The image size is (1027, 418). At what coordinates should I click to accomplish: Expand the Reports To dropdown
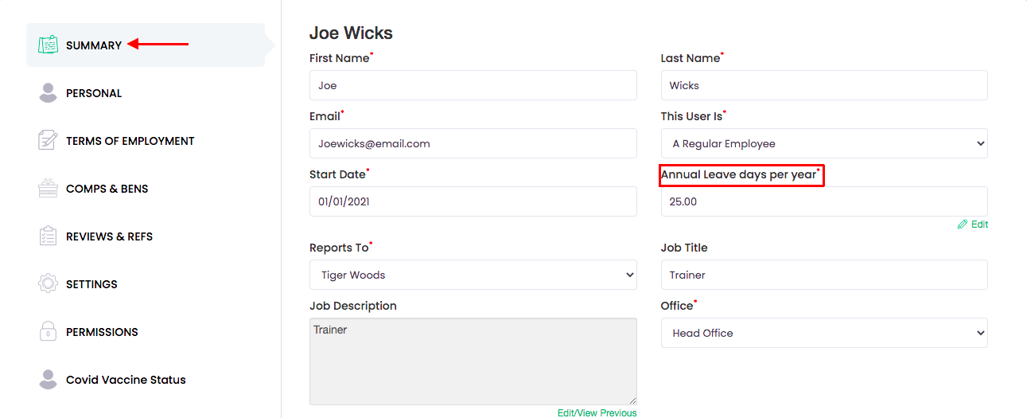coord(473,275)
